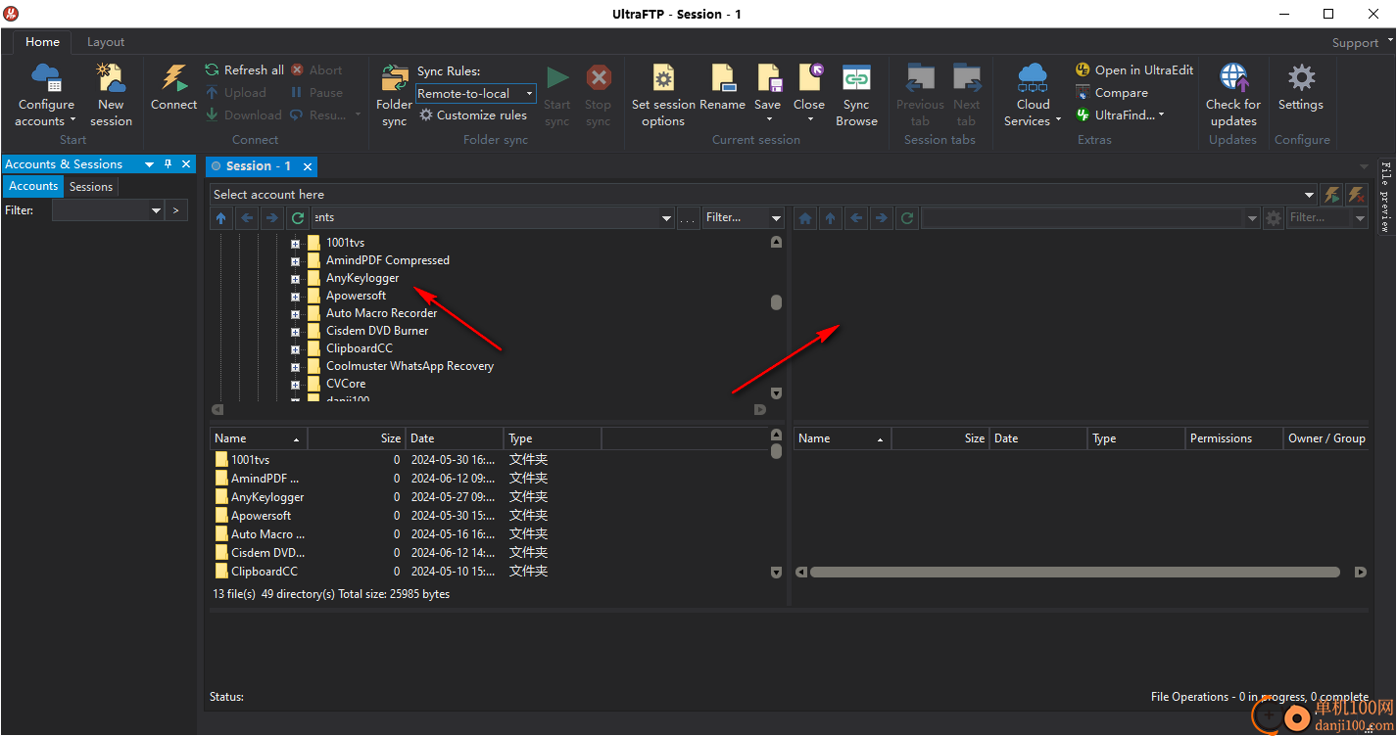Open Customize rules

click(473, 115)
